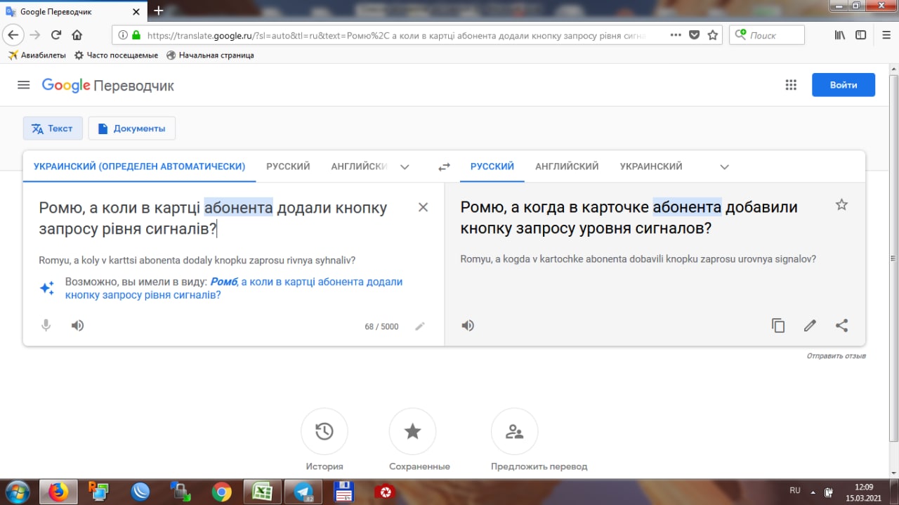Listen to the Russian translation
This screenshot has height=505, width=899.
468,325
